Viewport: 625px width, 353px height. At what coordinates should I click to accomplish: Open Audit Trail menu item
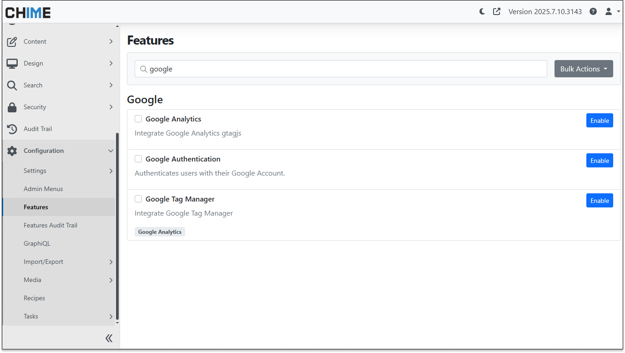(x=38, y=129)
